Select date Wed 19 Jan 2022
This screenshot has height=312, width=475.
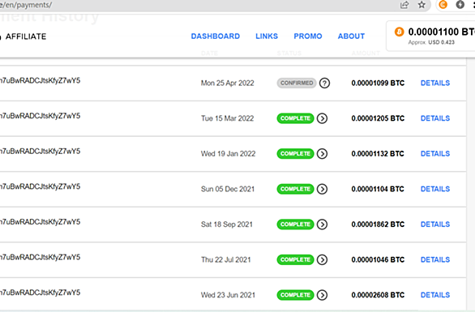point(228,154)
